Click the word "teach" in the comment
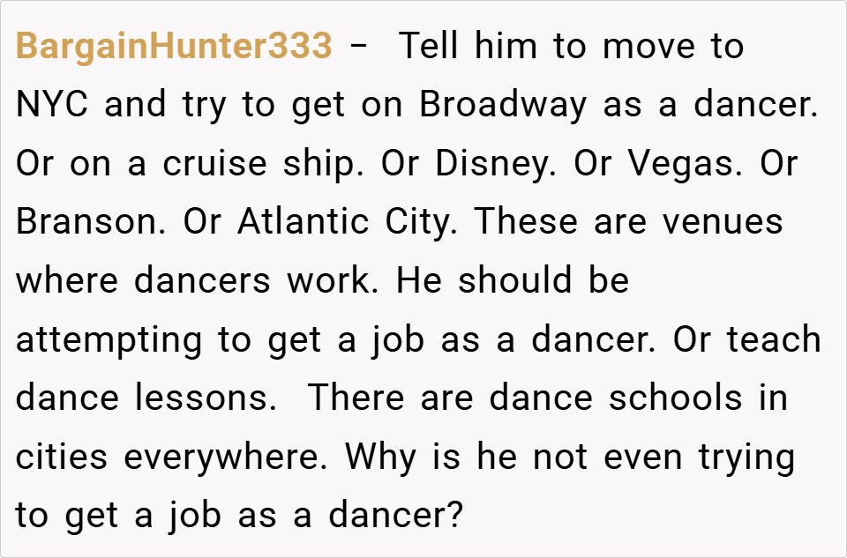847x558 pixels. [x=774, y=340]
